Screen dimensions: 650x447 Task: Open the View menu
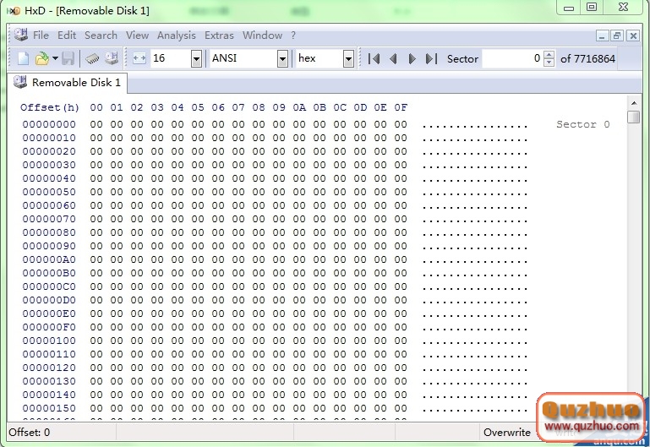tap(137, 35)
